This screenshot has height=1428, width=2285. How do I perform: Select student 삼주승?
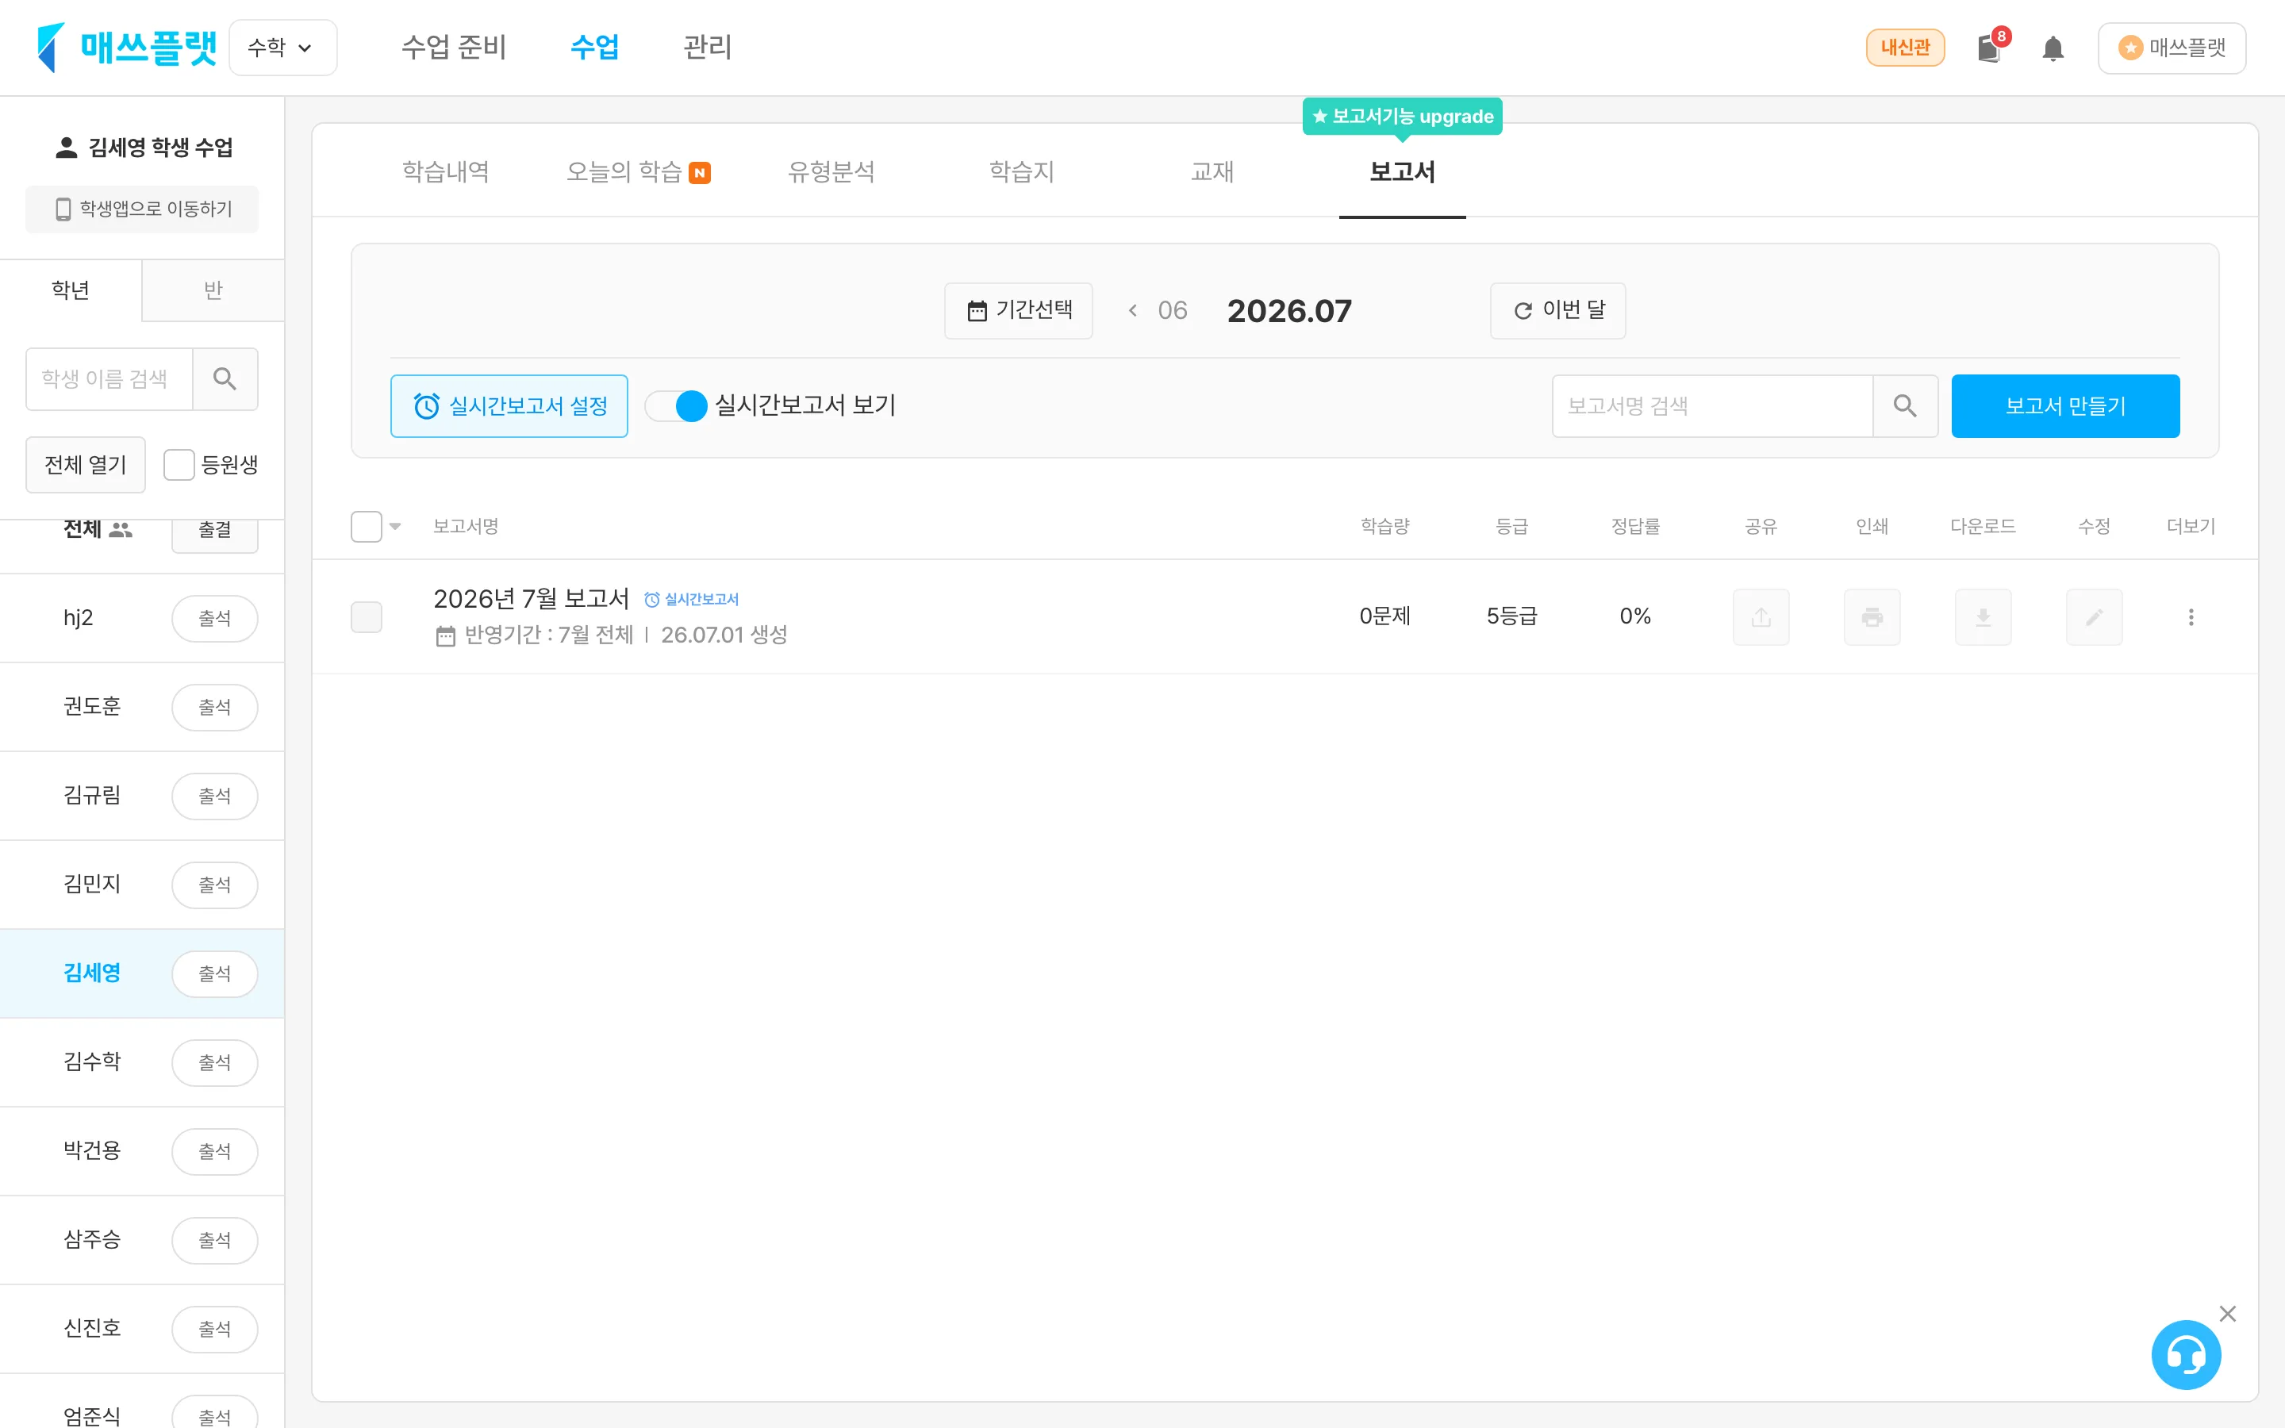pos(91,1239)
